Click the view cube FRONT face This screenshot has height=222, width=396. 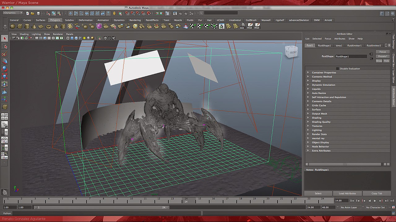(293, 52)
